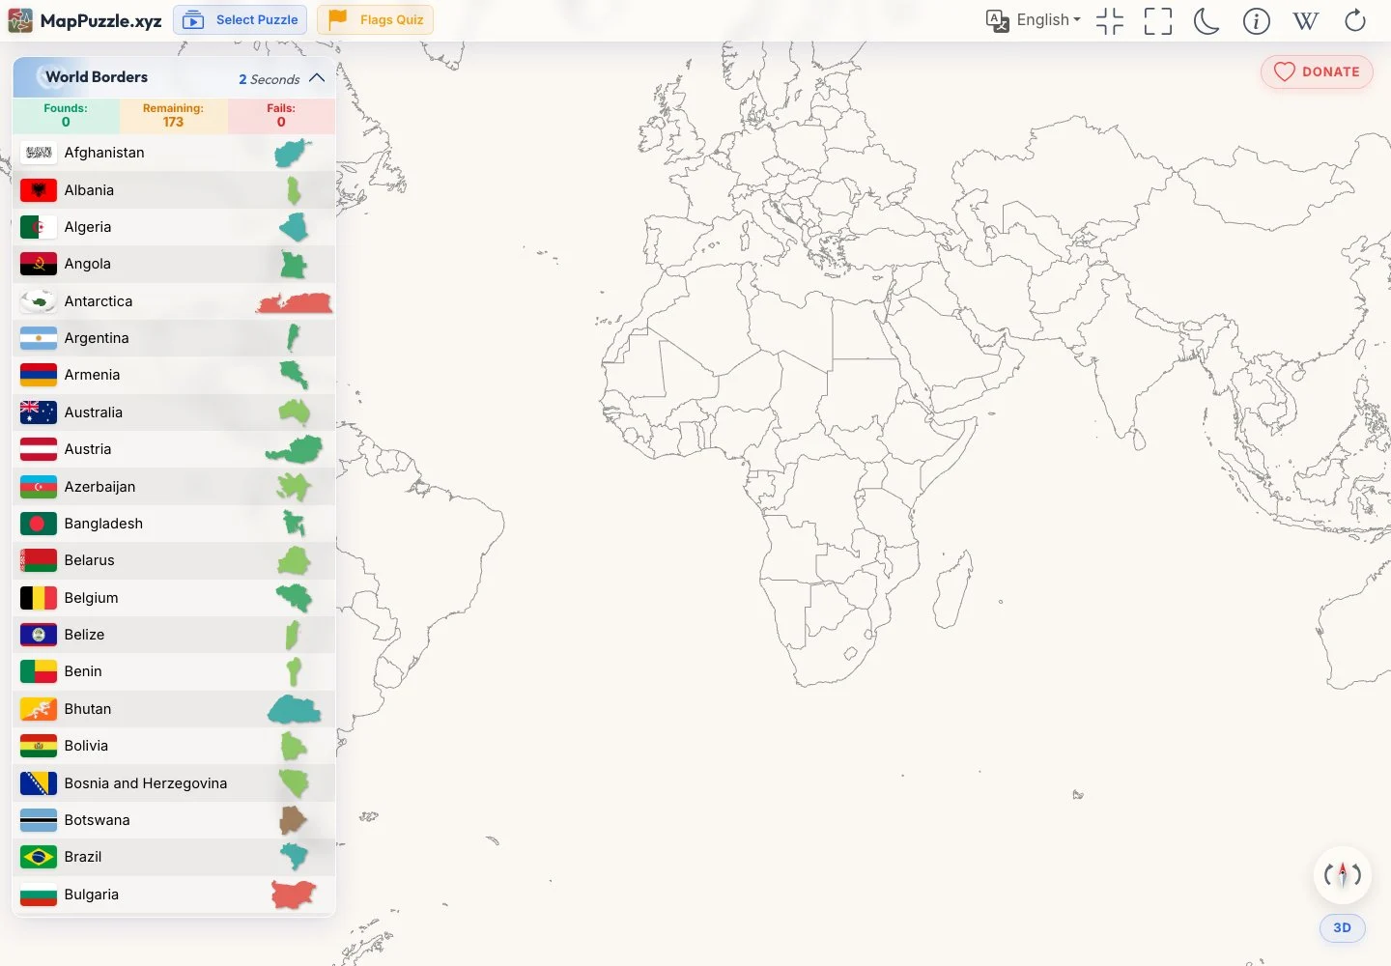
Task: Pick the Bulgaria red shape piece
Action: (294, 895)
